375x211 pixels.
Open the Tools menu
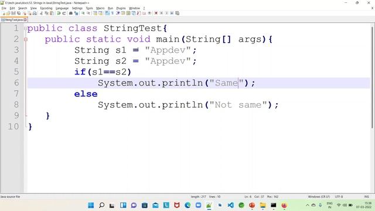(89, 8)
